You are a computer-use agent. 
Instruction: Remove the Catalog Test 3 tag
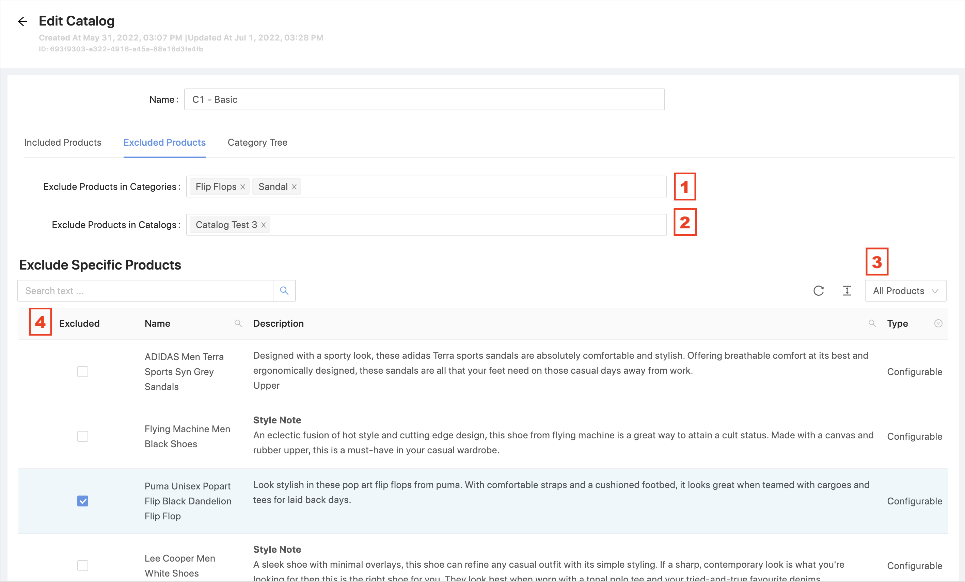263,225
